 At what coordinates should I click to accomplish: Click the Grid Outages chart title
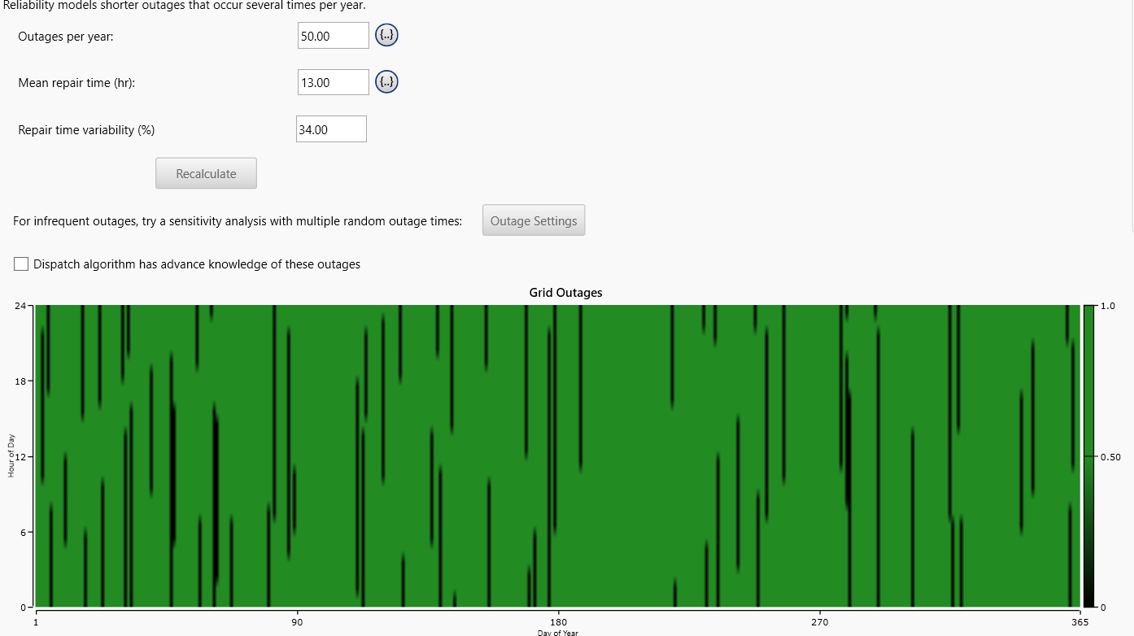point(565,293)
